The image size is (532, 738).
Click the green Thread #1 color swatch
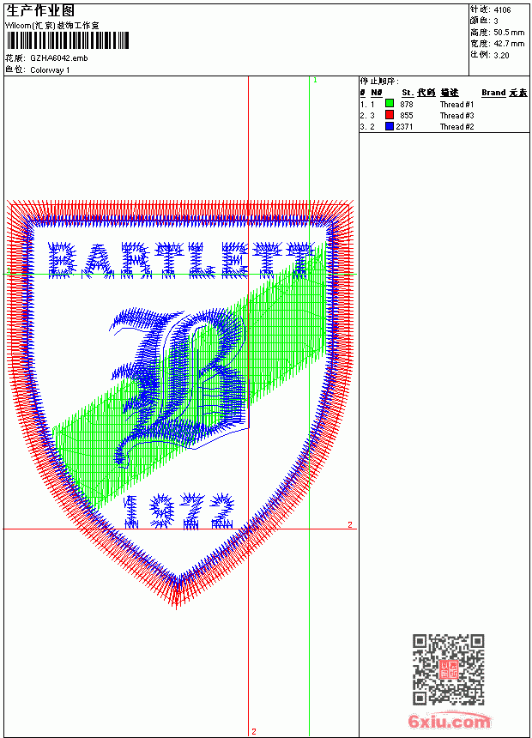[390, 104]
